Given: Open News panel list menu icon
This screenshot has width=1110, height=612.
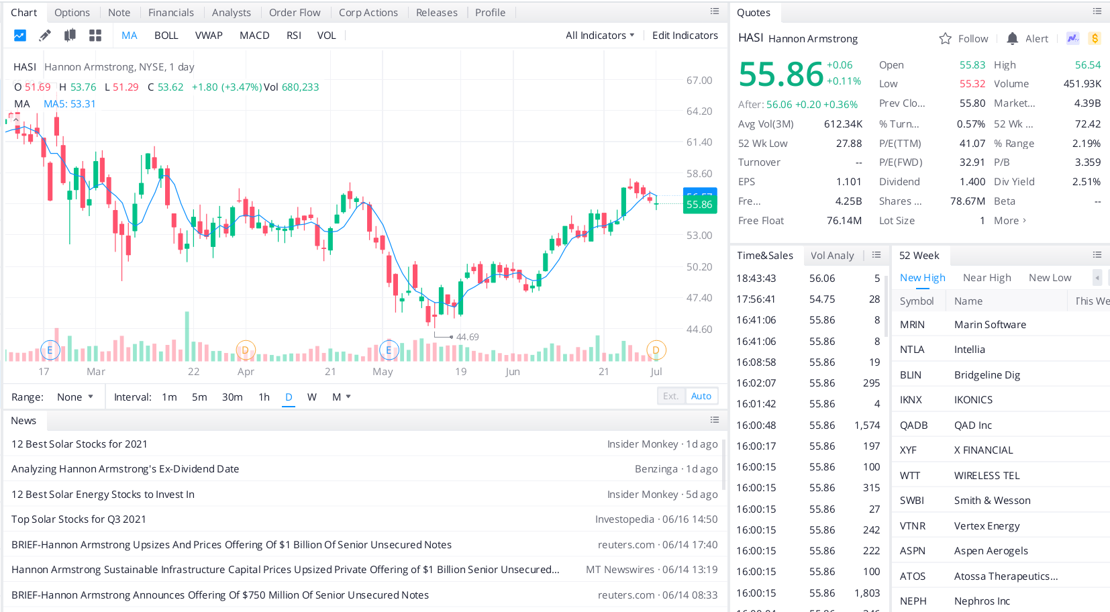Looking at the screenshot, I should [715, 420].
